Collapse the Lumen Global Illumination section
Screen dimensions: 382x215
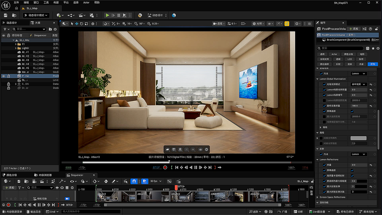[318, 79]
